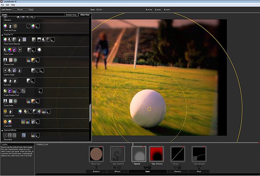Click the orange circle icon in Warm Bed

[5, 122]
